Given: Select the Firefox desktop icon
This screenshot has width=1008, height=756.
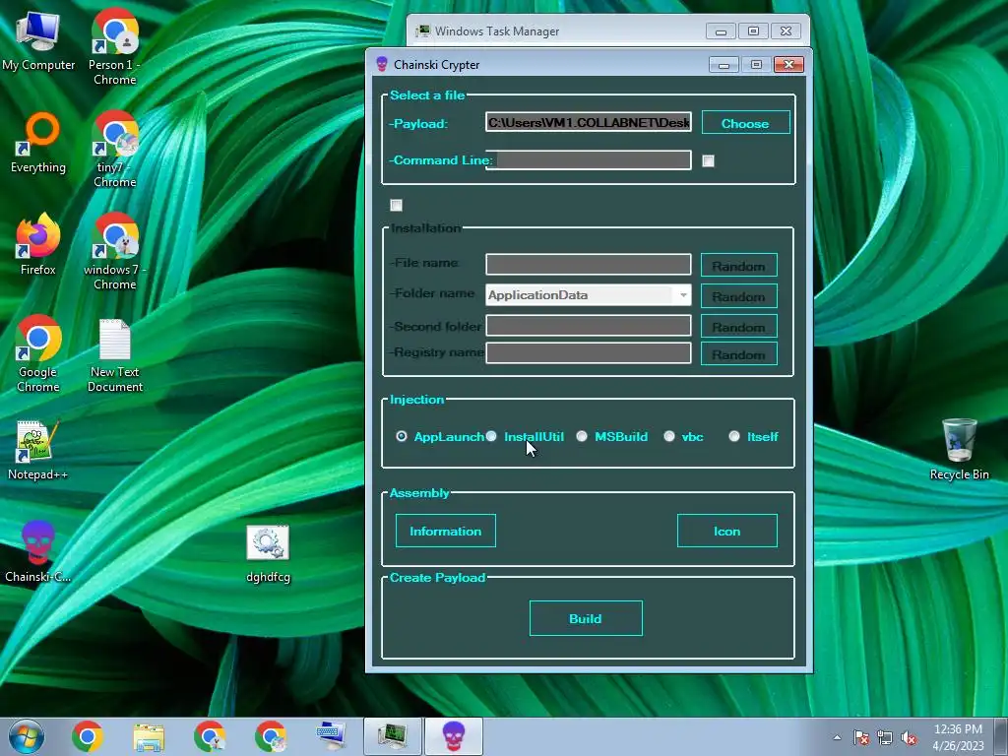Looking at the screenshot, I should [x=38, y=245].
